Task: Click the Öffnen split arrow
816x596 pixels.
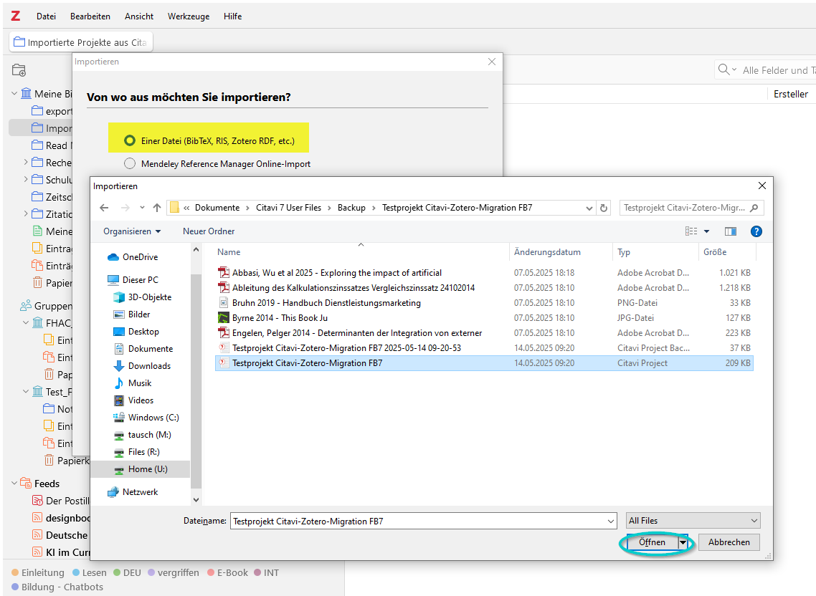Action: 683,542
